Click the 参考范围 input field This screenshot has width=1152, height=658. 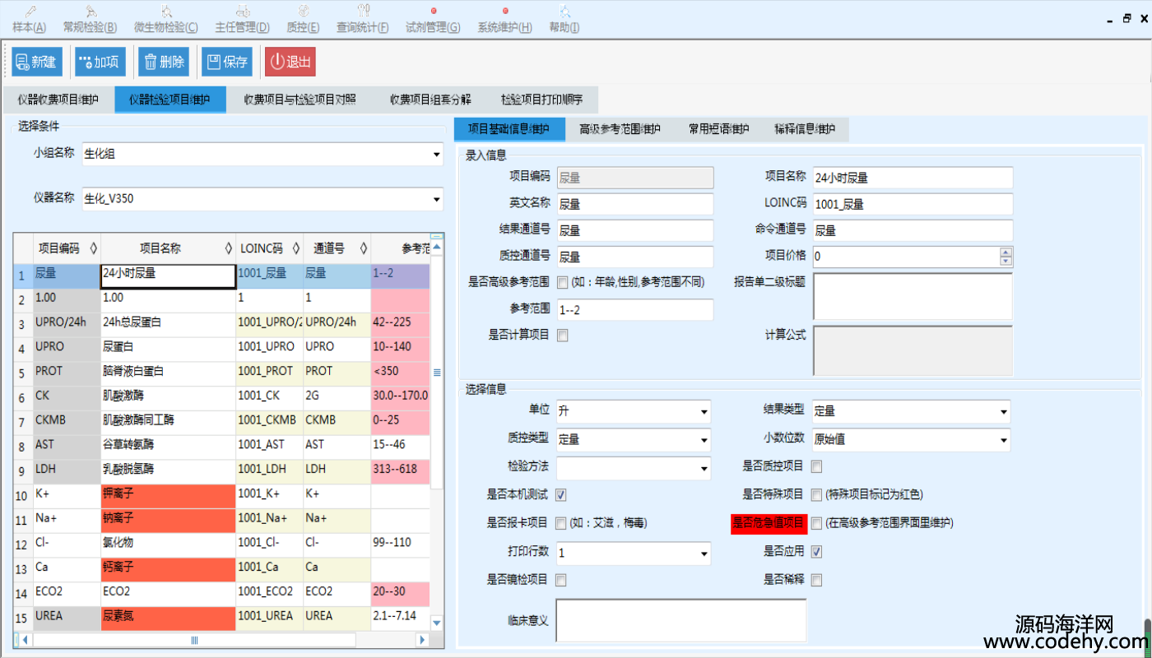(x=635, y=309)
